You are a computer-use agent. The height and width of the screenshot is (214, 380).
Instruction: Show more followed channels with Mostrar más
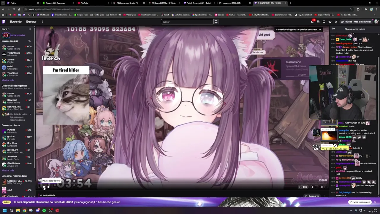click(8, 80)
